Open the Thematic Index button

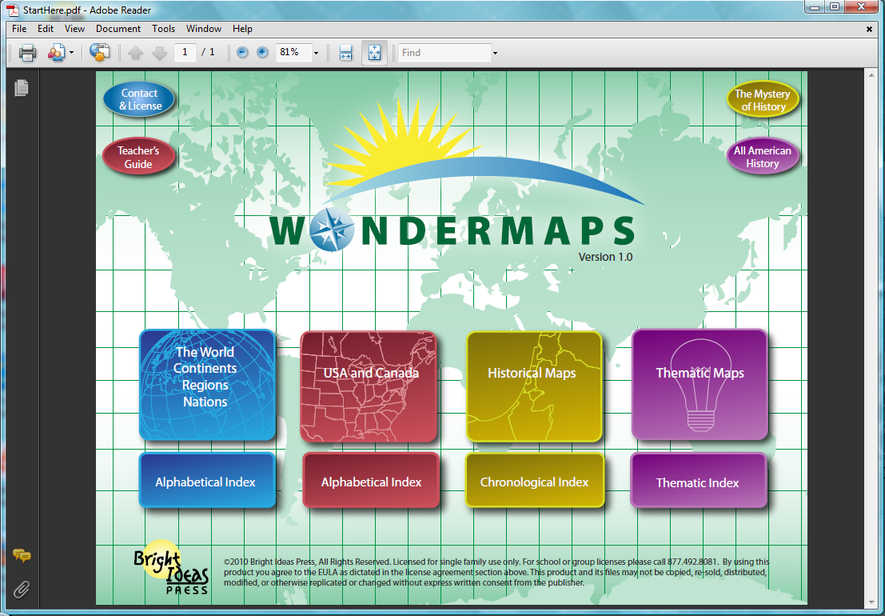pyautogui.click(x=699, y=481)
